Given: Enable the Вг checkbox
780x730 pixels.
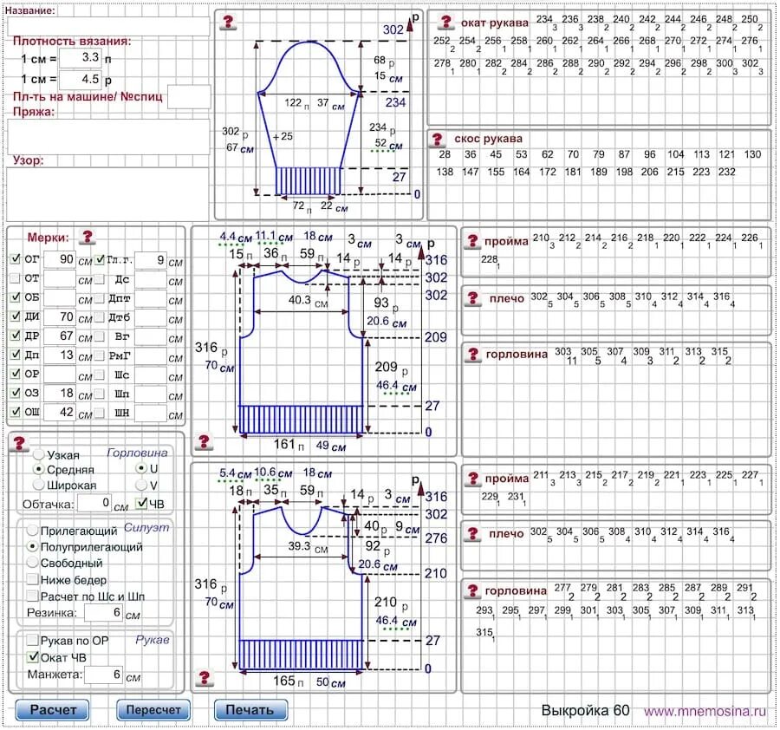Looking at the screenshot, I should (x=100, y=336).
